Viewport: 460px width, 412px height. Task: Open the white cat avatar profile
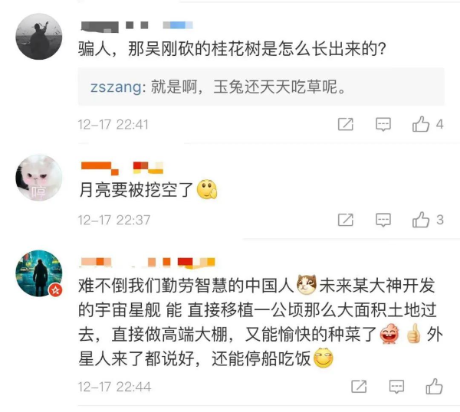39,178
